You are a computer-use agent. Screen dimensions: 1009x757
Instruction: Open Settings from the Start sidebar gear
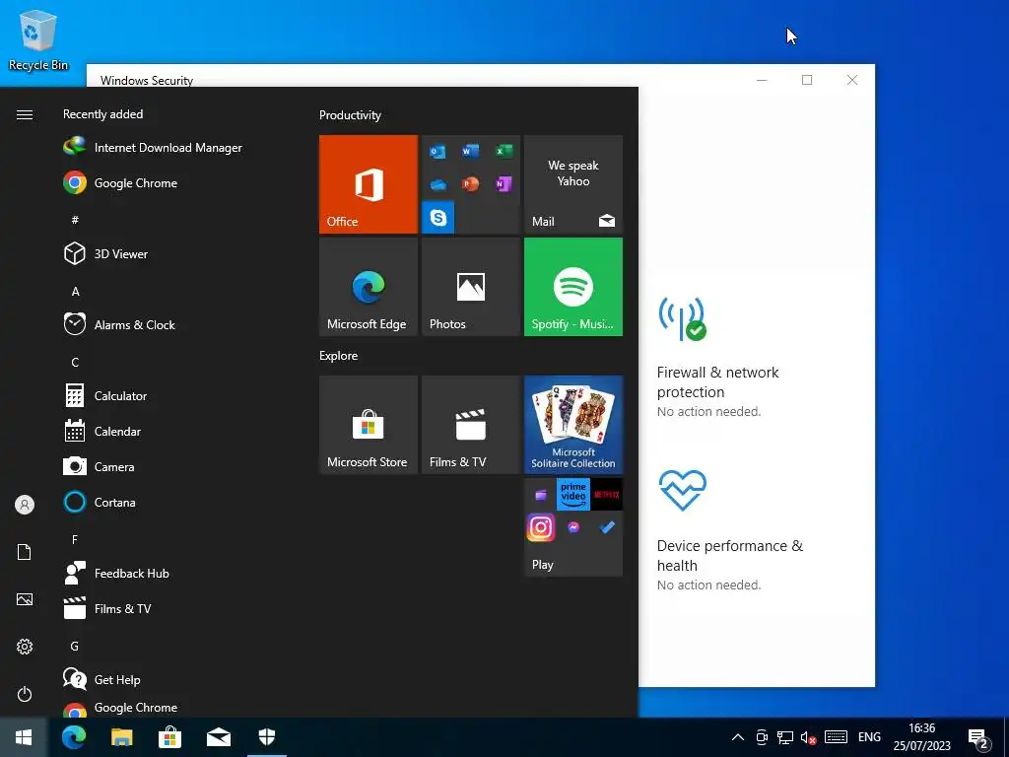25,647
